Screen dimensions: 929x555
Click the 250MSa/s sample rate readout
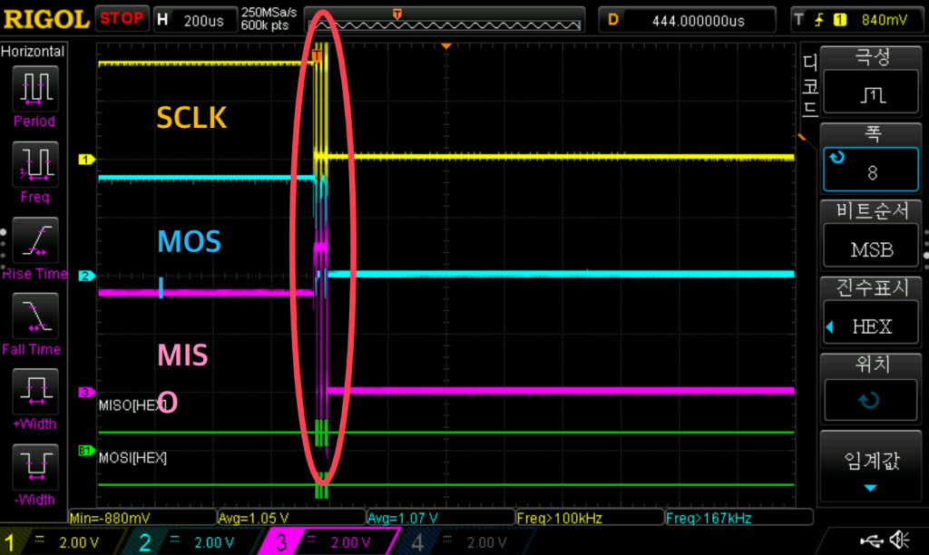coord(269,12)
